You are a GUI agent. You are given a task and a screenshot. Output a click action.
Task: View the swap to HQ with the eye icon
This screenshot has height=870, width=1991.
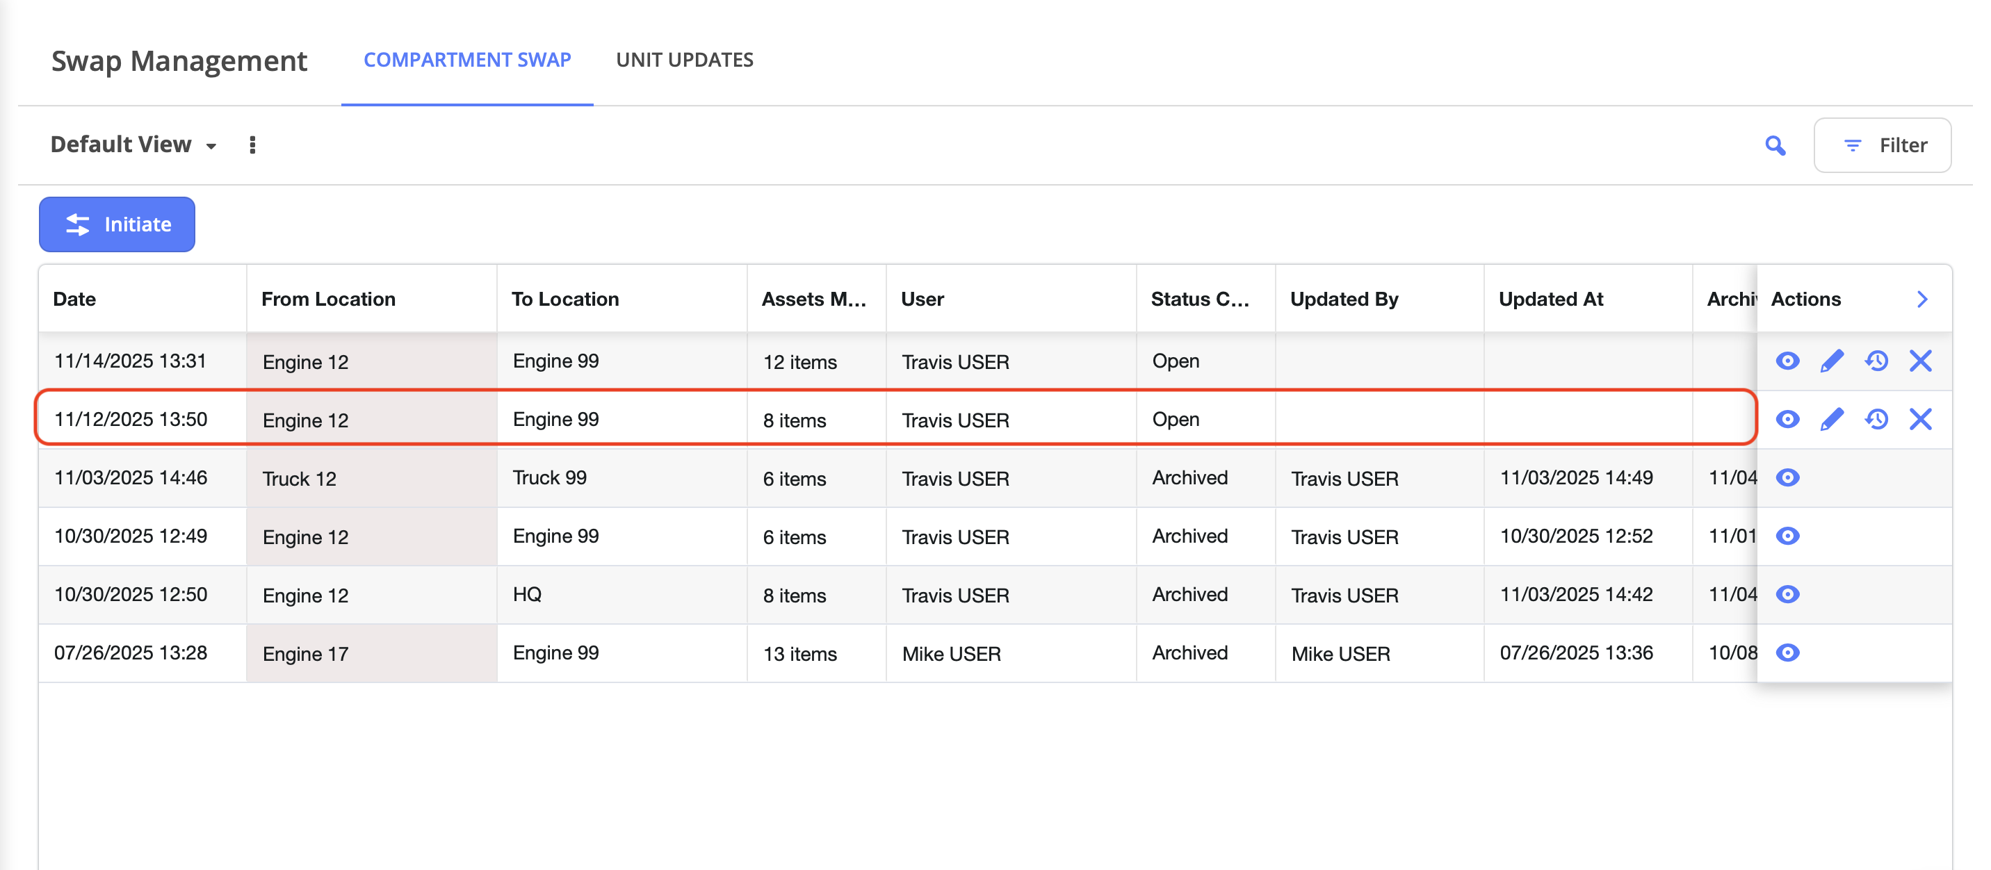(1787, 594)
